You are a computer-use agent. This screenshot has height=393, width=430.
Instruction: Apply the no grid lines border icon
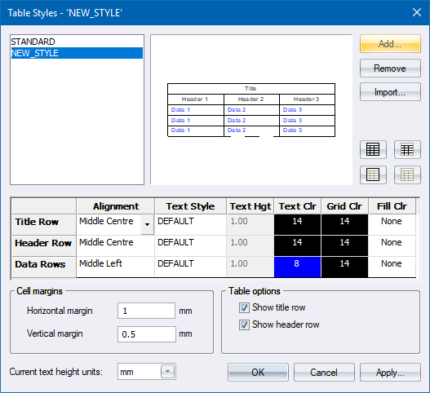407,174
